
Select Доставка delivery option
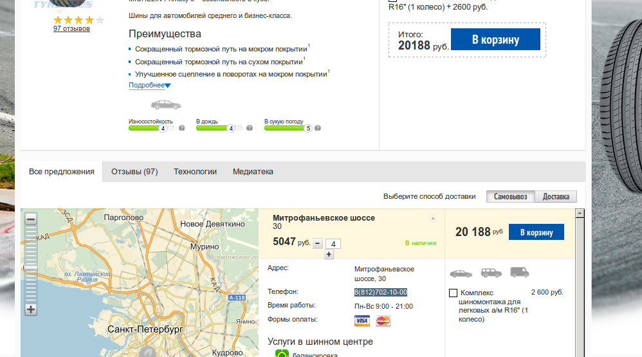pyautogui.click(x=556, y=197)
